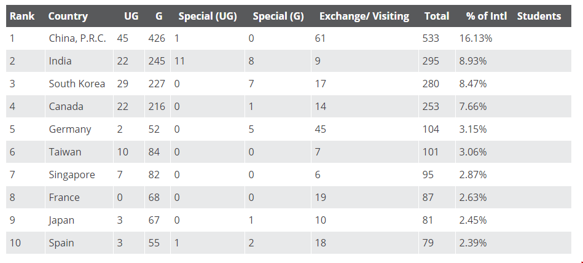Click China's total value 533
This screenshot has height=263, width=583.
tap(431, 38)
